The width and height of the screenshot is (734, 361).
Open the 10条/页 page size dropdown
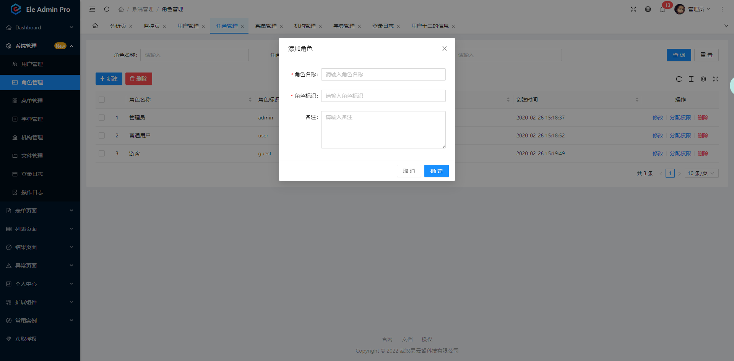pyautogui.click(x=701, y=173)
